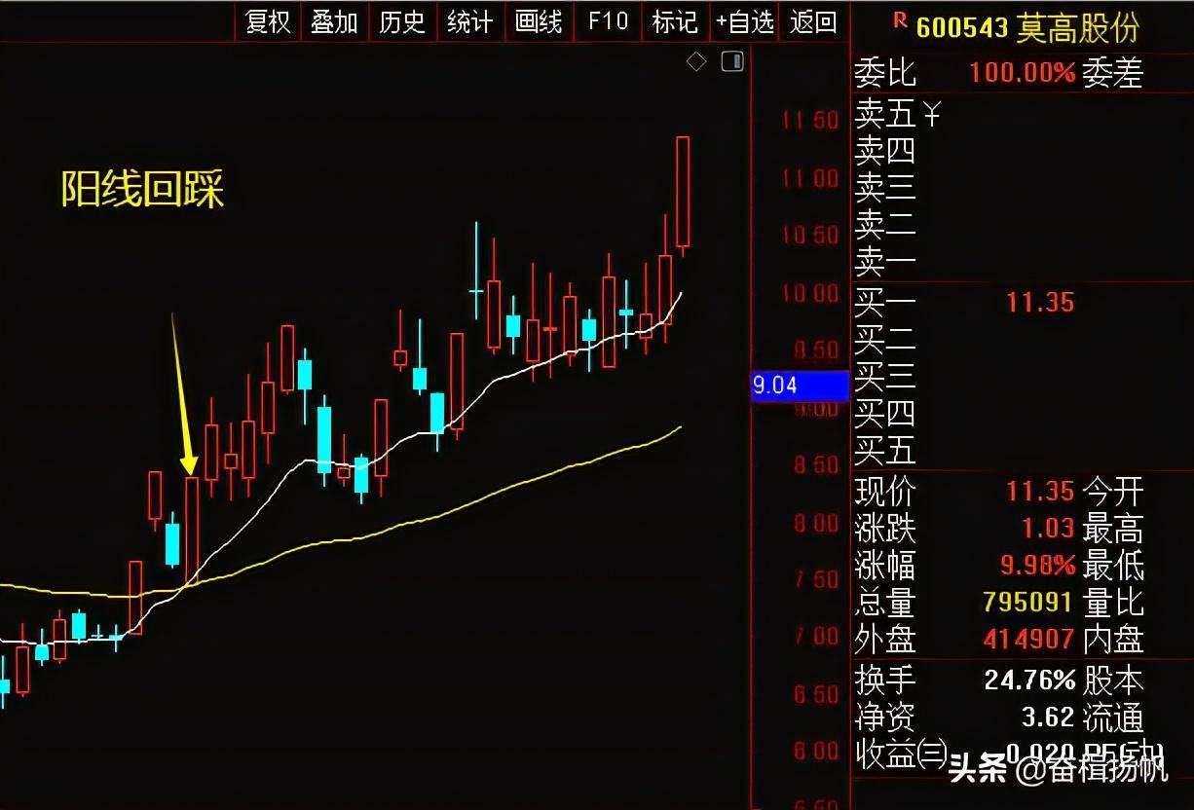
Task: Click the 最高 label
Action: click(x=1113, y=529)
